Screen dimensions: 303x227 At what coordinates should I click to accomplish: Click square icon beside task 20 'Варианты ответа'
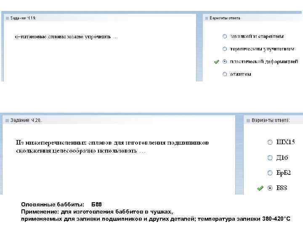(x=248, y=121)
